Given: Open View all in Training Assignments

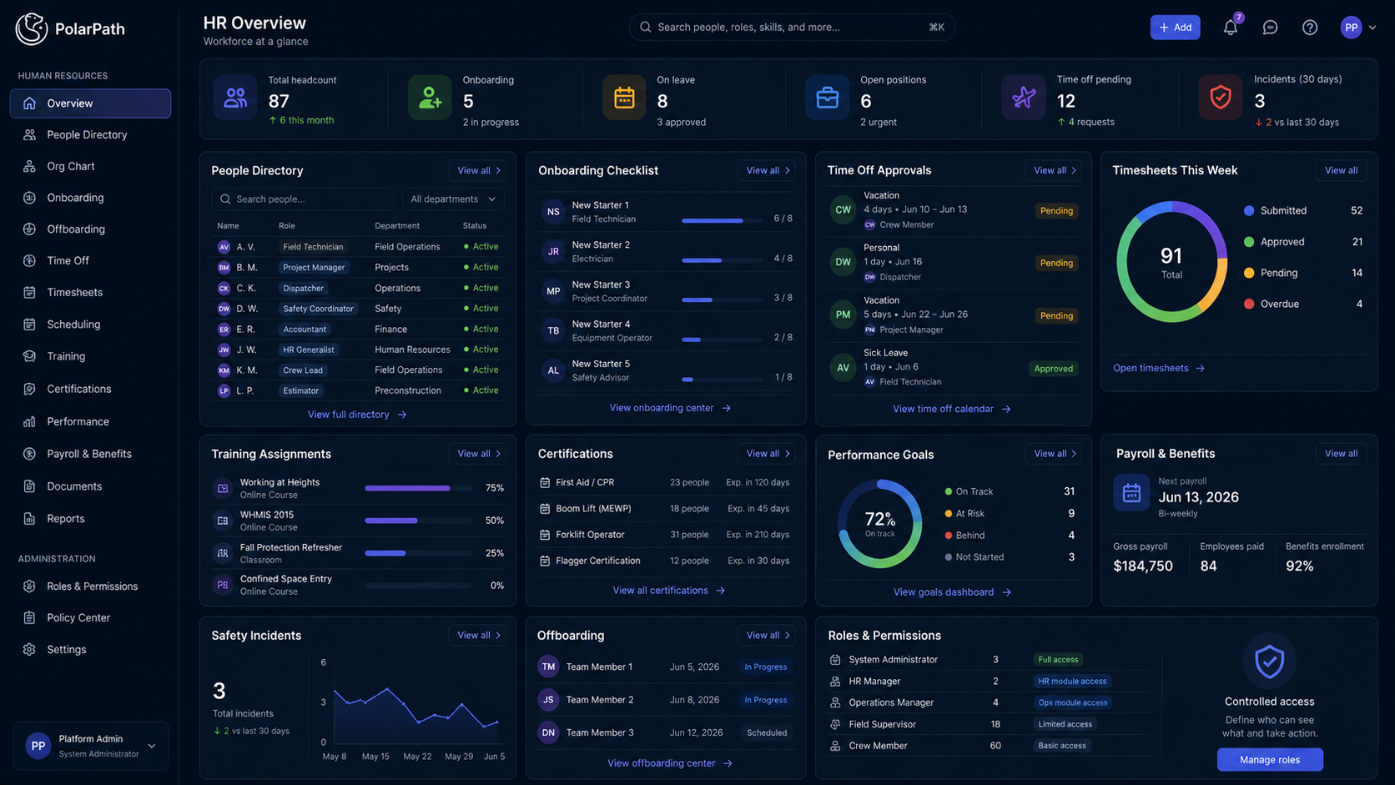Looking at the screenshot, I should pyautogui.click(x=479, y=454).
